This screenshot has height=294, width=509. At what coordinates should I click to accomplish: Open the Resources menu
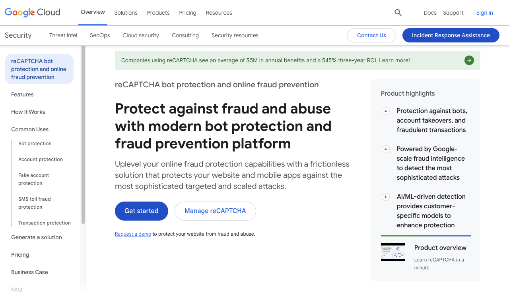point(219,13)
